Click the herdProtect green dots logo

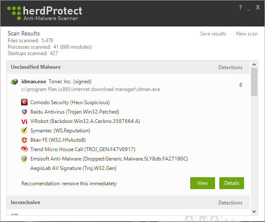click(14, 13)
